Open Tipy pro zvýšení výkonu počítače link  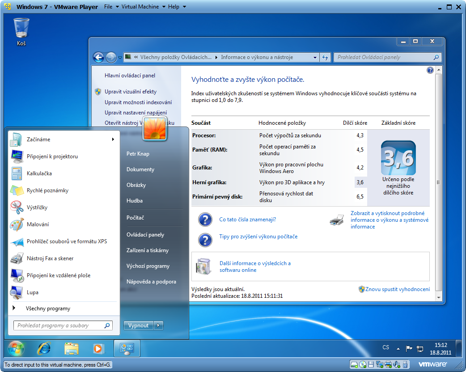pyautogui.click(x=258, y=237)
